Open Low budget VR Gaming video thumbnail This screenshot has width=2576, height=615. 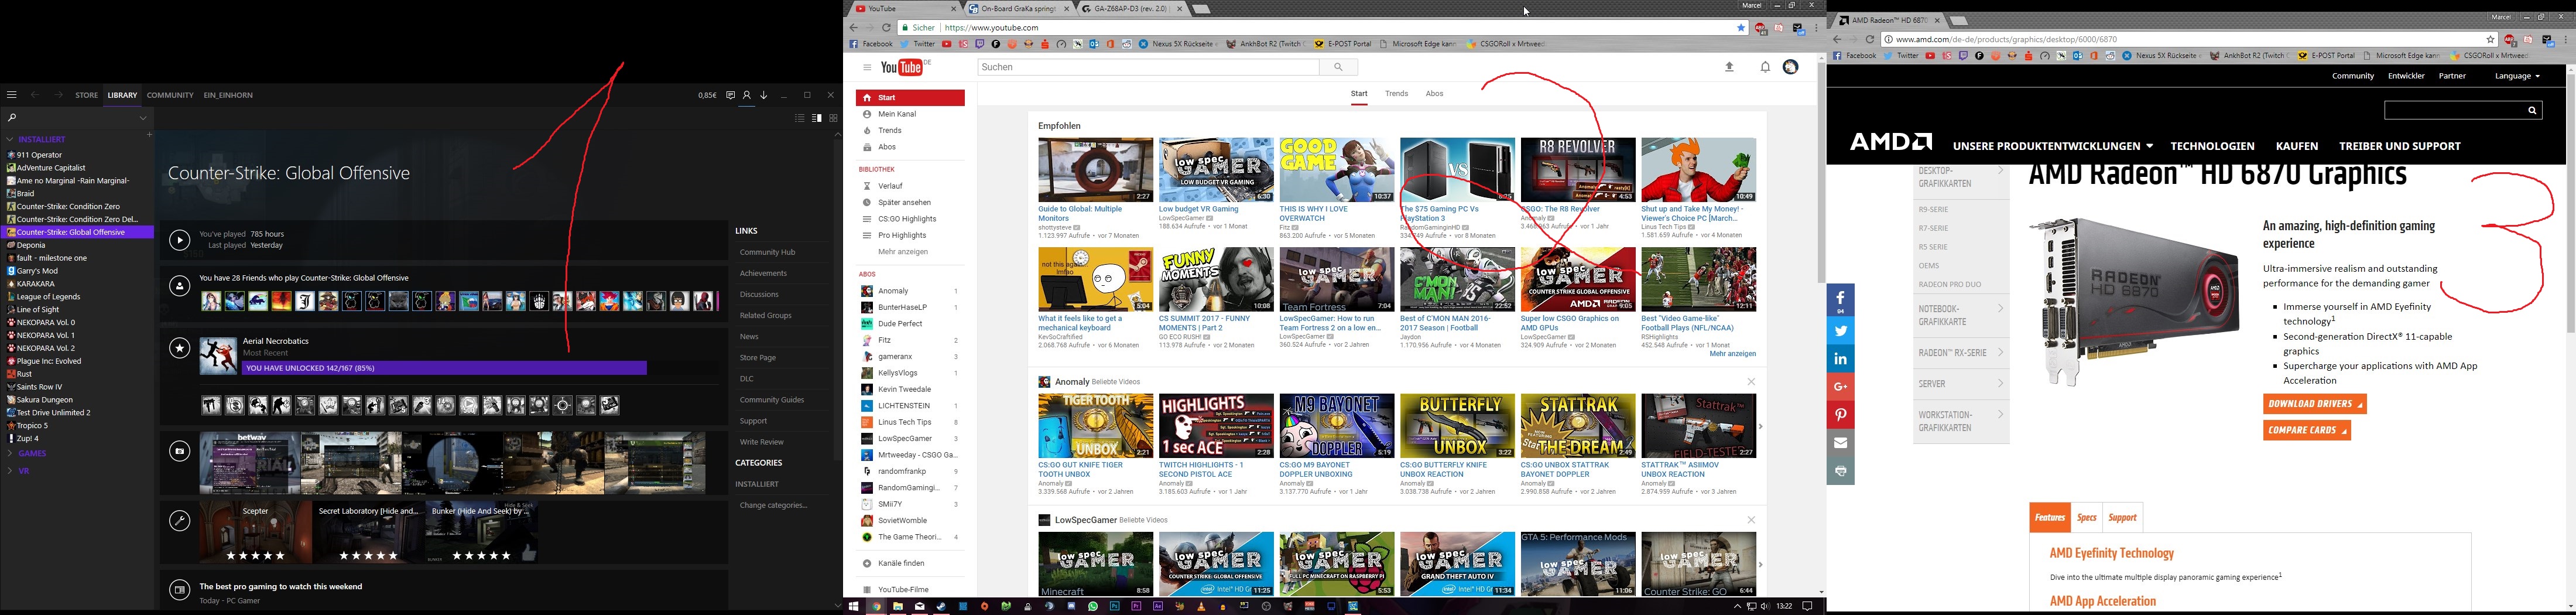(1216, 170)
